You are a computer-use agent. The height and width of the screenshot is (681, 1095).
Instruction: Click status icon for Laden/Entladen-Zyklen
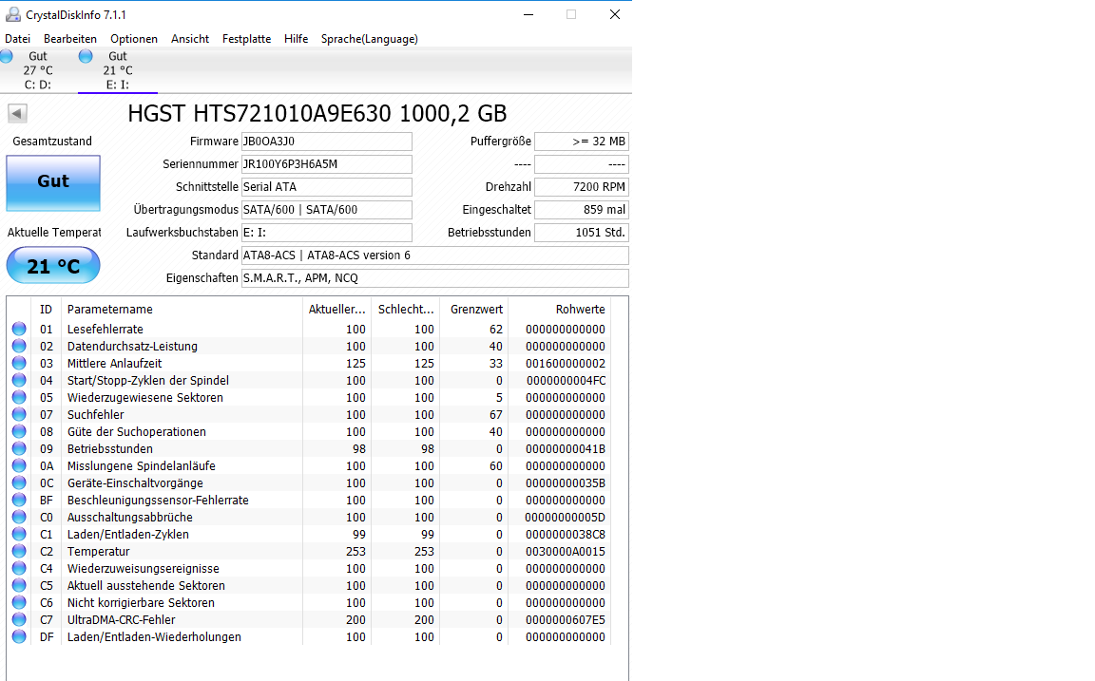(19, 534)
